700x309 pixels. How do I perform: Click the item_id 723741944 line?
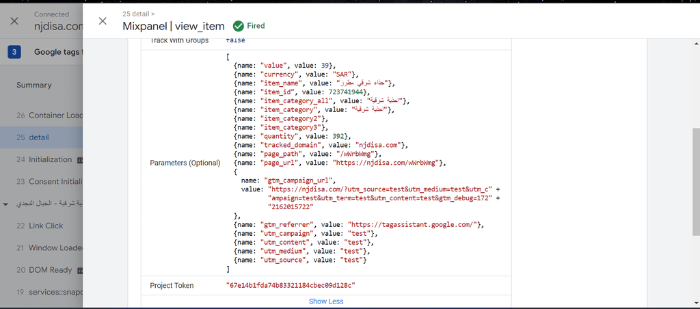(x=302, y=92)
